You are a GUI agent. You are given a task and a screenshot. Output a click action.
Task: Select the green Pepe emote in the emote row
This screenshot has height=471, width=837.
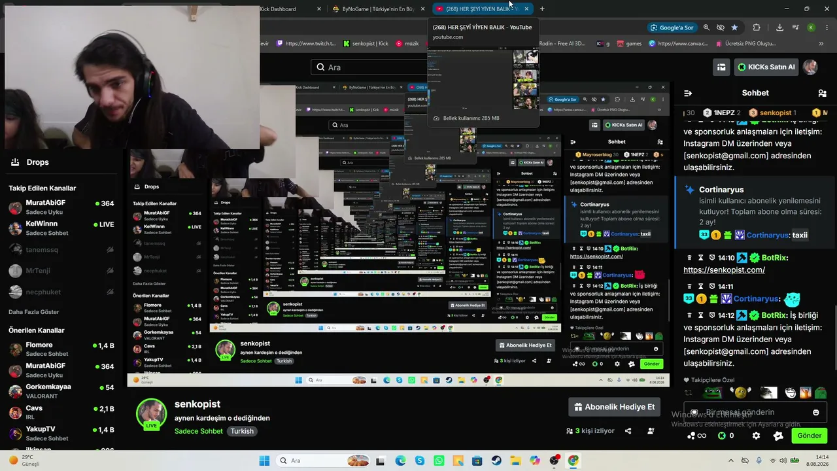(712, 392)
